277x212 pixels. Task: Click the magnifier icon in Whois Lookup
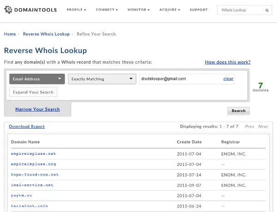tap(267, 10)
